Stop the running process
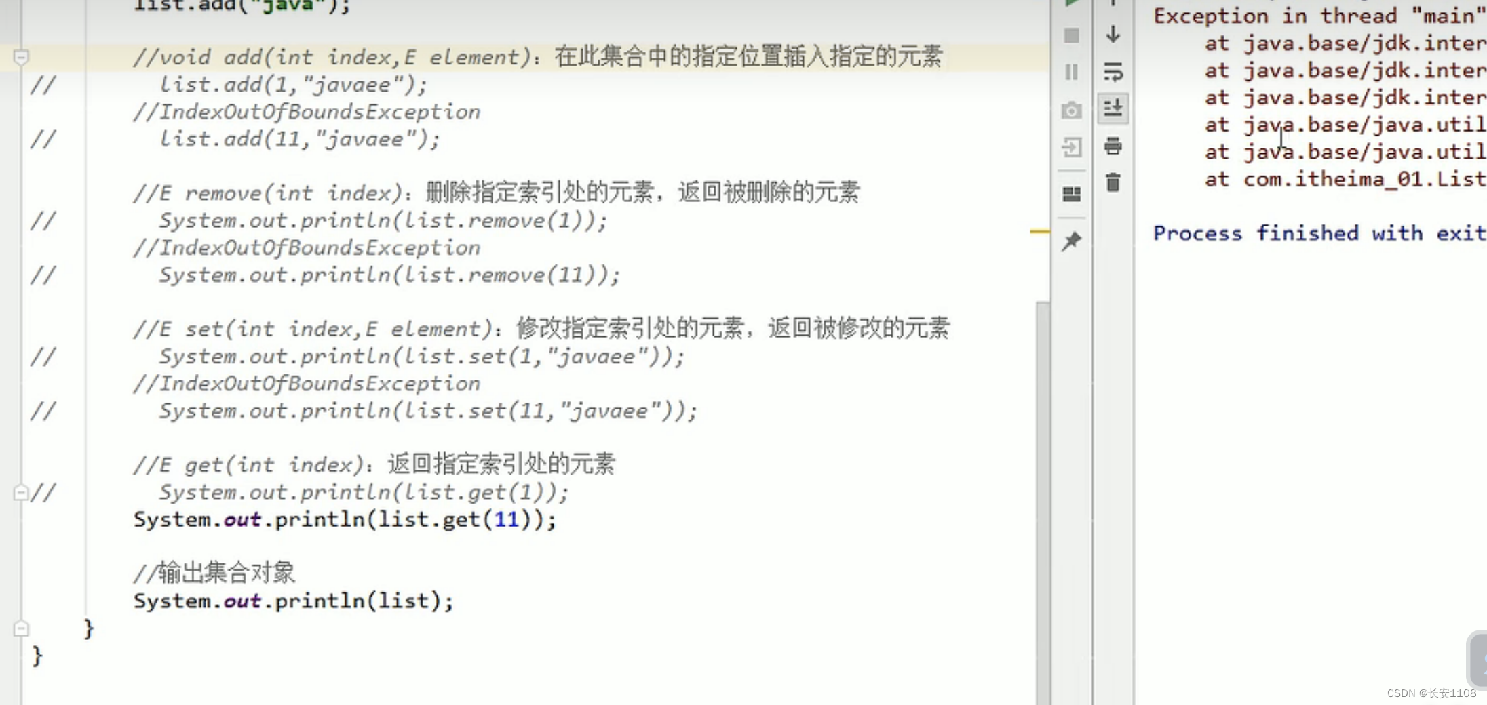This screenshot has width=1487, height=705. [x=1071, y=35]
